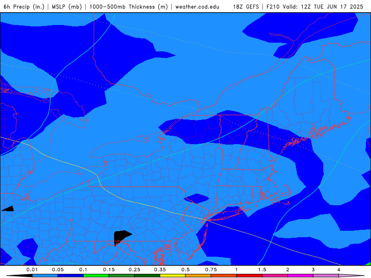
Task: Click the small dark blue patch over southeastern New York
Action: pos(196,199)
